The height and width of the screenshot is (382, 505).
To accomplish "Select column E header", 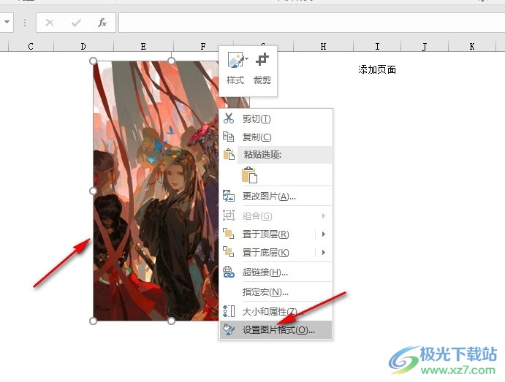I will click(x=143, y=46).
